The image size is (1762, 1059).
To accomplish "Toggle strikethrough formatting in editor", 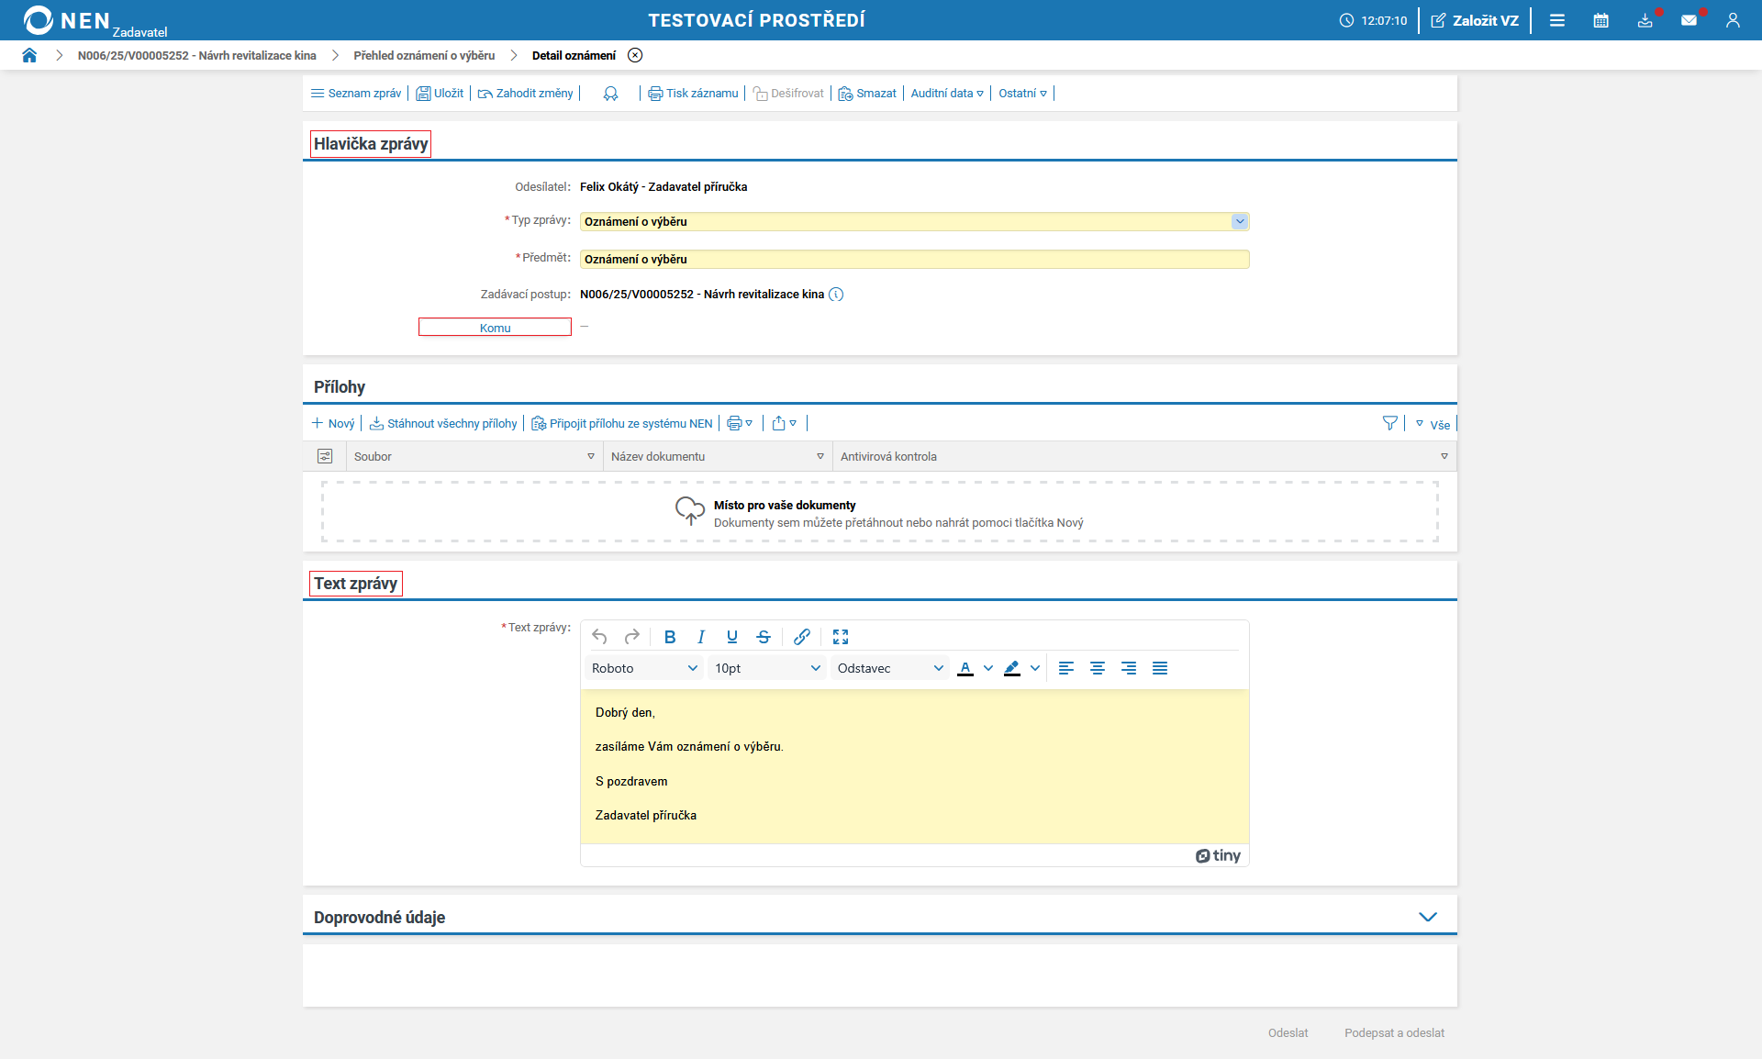I will [x=764, y=637].
